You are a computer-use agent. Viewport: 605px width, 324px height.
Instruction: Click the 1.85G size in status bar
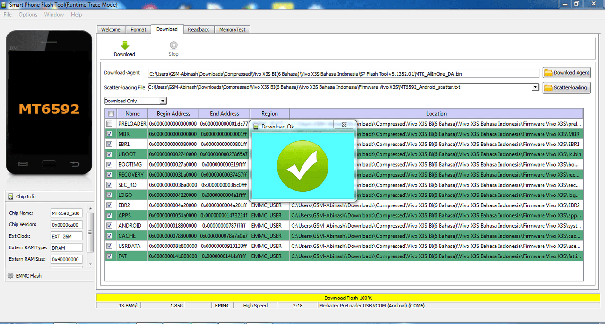(176, 306)
